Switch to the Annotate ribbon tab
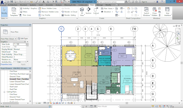 coord(49,5)
